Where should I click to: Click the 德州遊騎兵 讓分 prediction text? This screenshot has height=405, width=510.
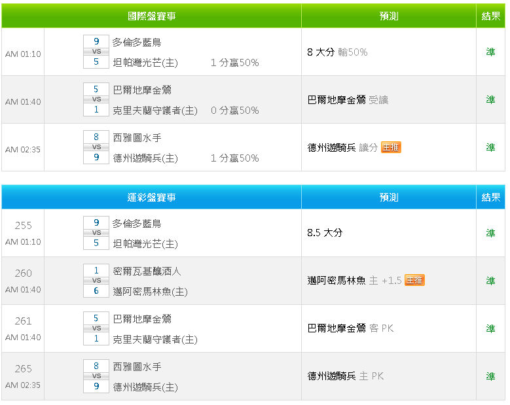click(x=342, y=148)
